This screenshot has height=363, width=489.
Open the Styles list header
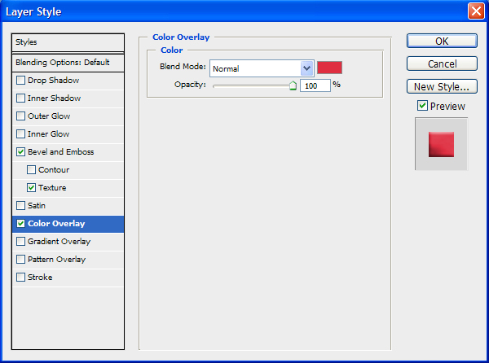[68, 42]
